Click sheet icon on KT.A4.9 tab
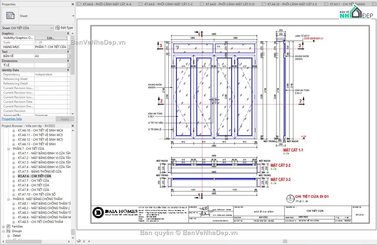 [202, 4]
